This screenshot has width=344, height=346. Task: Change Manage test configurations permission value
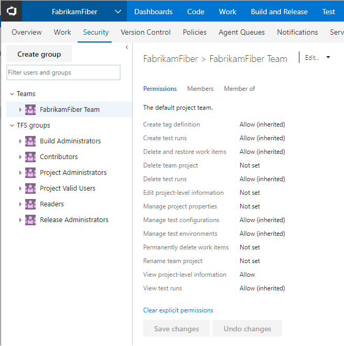262,220
